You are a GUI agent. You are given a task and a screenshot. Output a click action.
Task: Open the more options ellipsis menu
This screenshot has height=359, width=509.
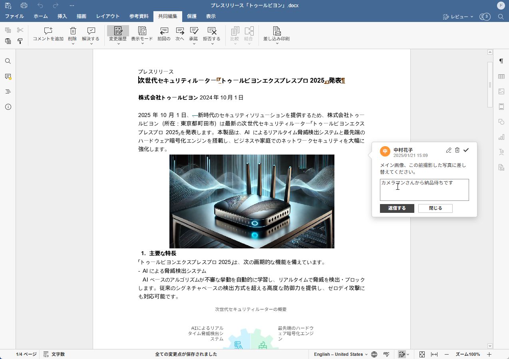72,6
